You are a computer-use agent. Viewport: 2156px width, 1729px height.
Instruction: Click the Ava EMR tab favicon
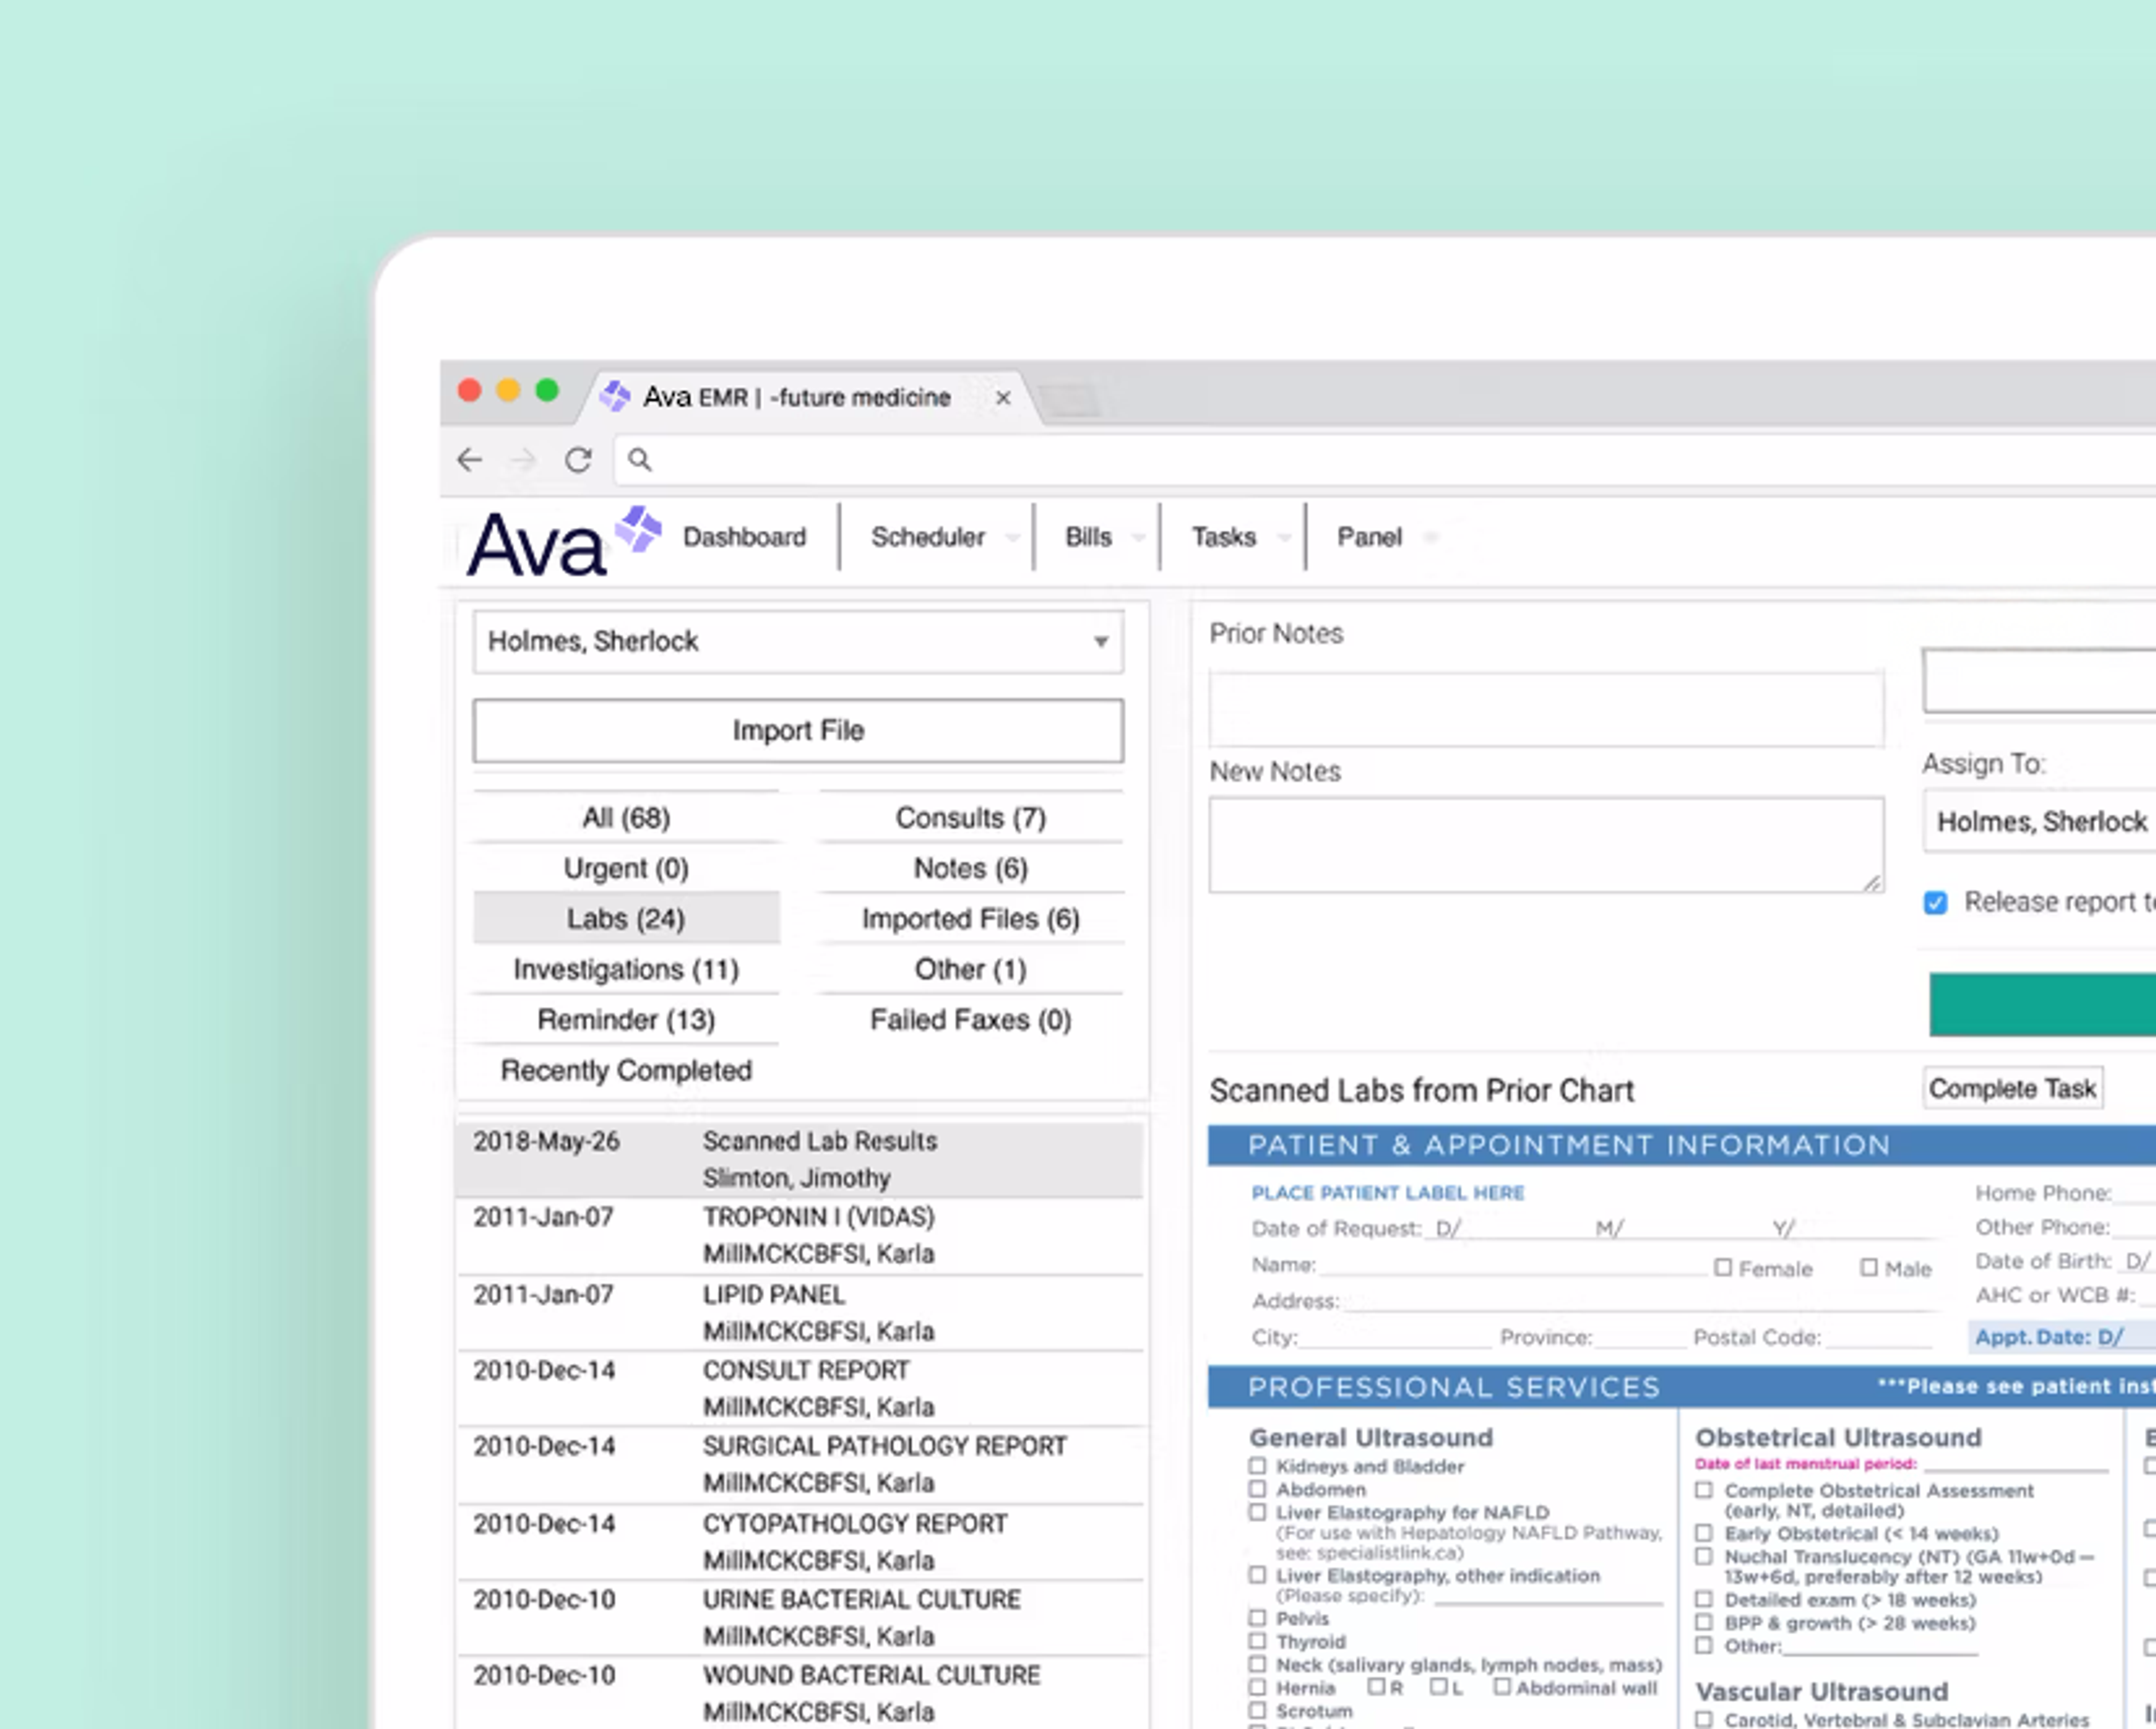[x=615, y=397]
